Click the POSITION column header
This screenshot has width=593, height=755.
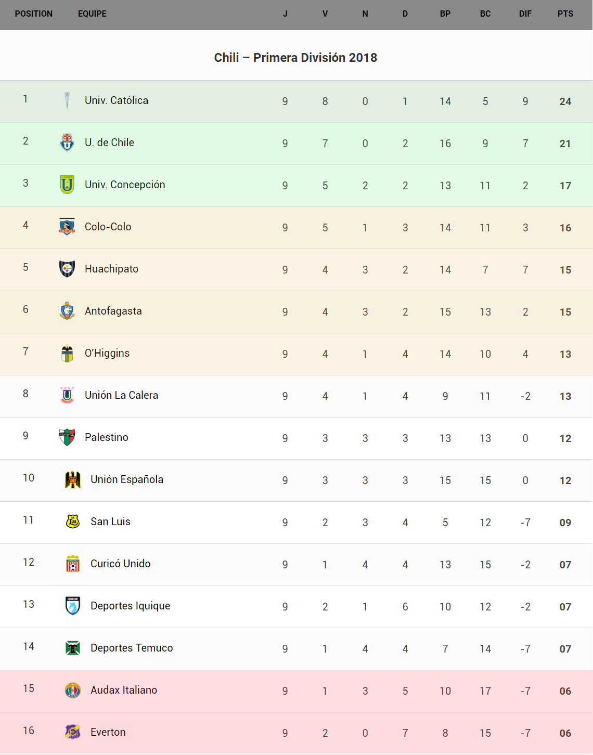pyautogui.click(x=34, y=14)
